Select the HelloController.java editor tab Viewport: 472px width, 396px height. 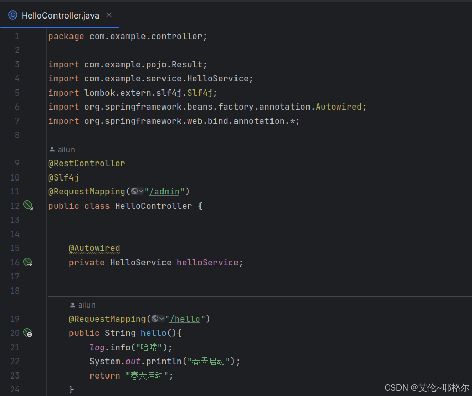click(x=60, y=15)
